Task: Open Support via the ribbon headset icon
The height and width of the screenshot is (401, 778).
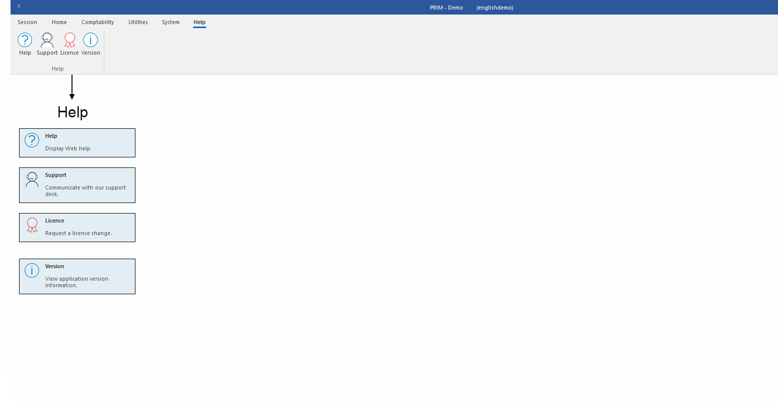Action: point(47,40)
